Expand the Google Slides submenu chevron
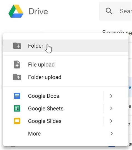132x150 pixels. [111, 121]
